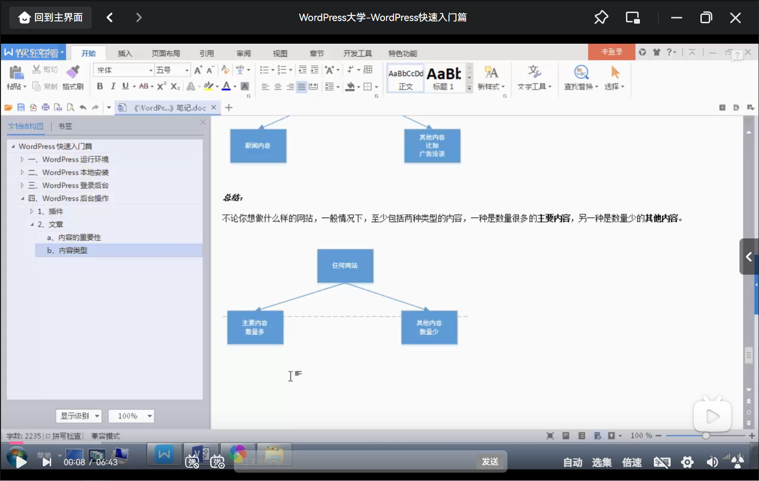759x481 pixels.
Task: Click the 倍速 playback speed button
Action: (632, 462)
